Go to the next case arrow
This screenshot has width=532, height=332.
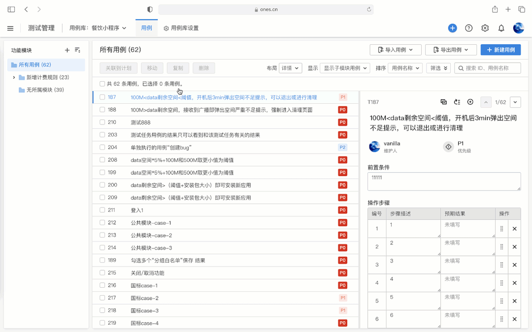[515, 102]
